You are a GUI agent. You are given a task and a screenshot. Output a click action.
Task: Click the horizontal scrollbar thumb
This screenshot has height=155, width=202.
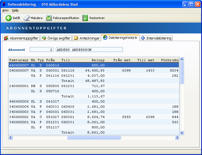94,138
